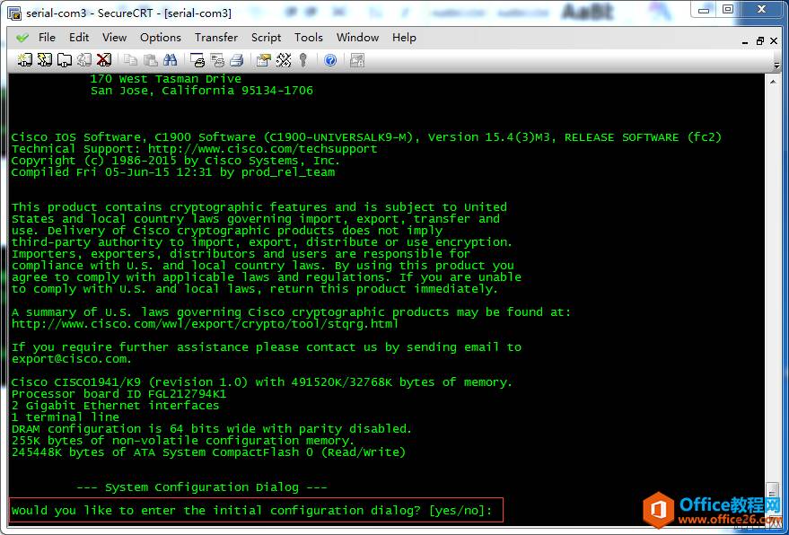The width and height of the screenshot is (789, 535).
Task: Open the Window menu
Action: (x=358, y=37)
